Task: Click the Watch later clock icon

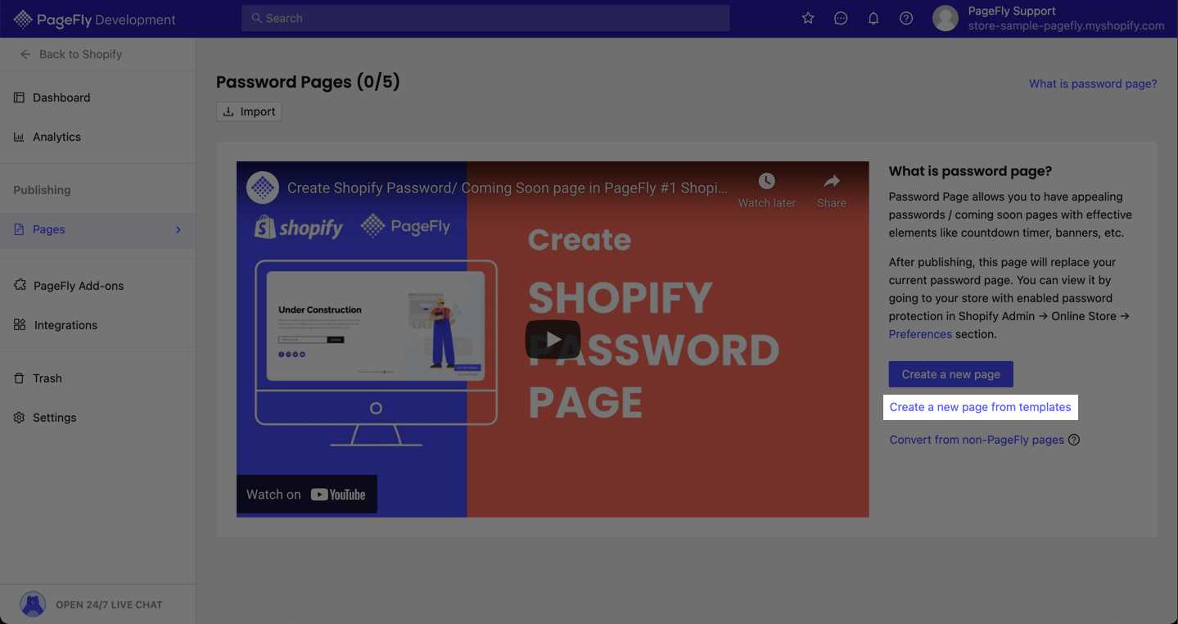Action: [x=766, y=181]
